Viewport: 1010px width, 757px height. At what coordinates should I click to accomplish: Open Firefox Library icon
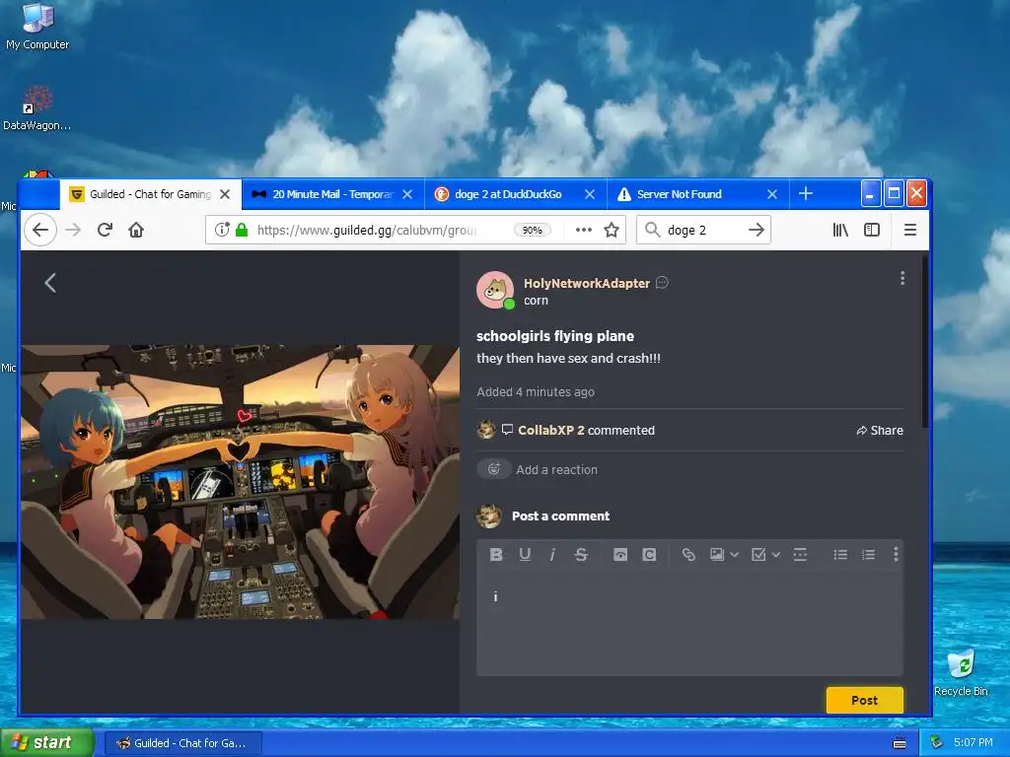[840, 230]
